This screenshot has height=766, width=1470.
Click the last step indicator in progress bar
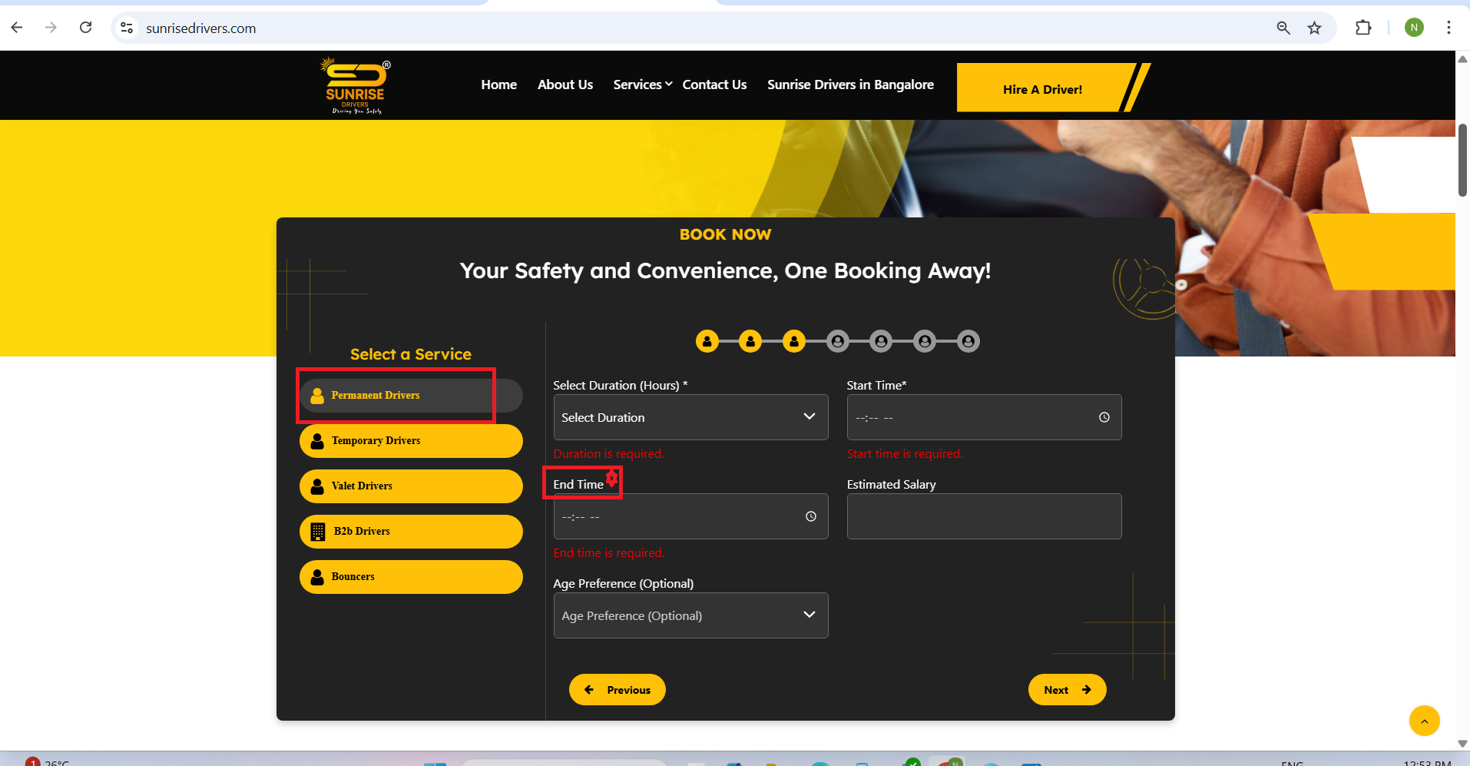[968, 341]
